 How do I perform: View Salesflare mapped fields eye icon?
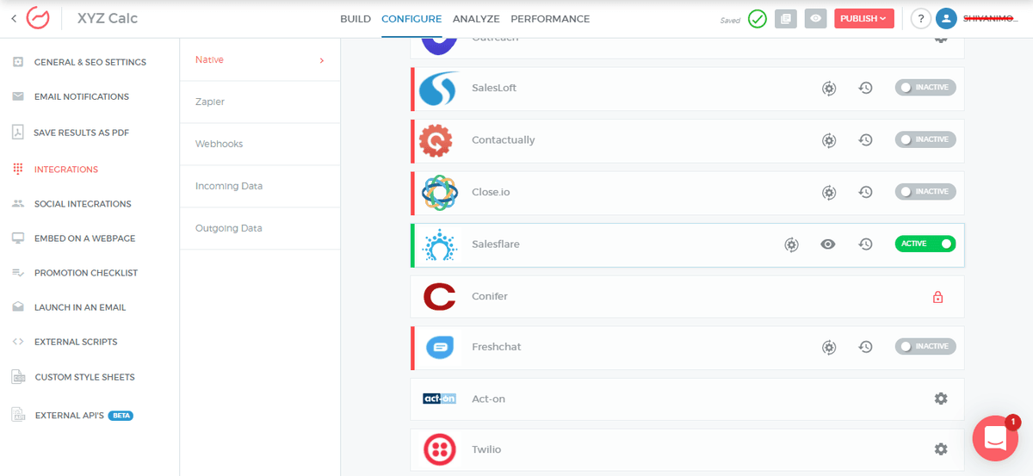828,244
